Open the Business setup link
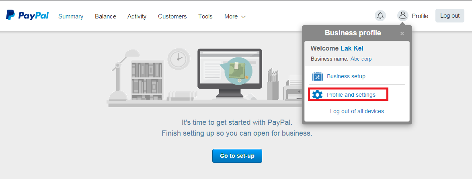The width and height of the screenshot is (472, 179). coord(346,76)
